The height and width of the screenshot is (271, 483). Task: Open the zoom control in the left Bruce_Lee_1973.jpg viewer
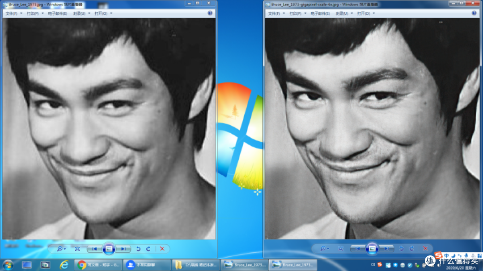click(x=61, y=249)
